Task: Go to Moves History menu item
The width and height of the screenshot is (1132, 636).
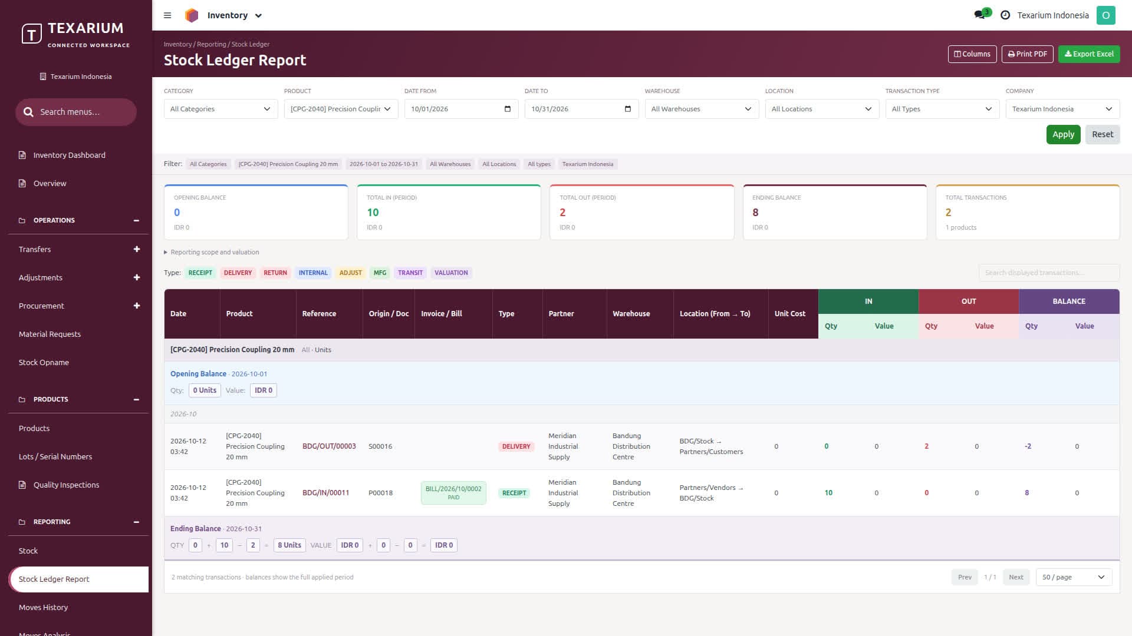Action: (x=43, y=607)
